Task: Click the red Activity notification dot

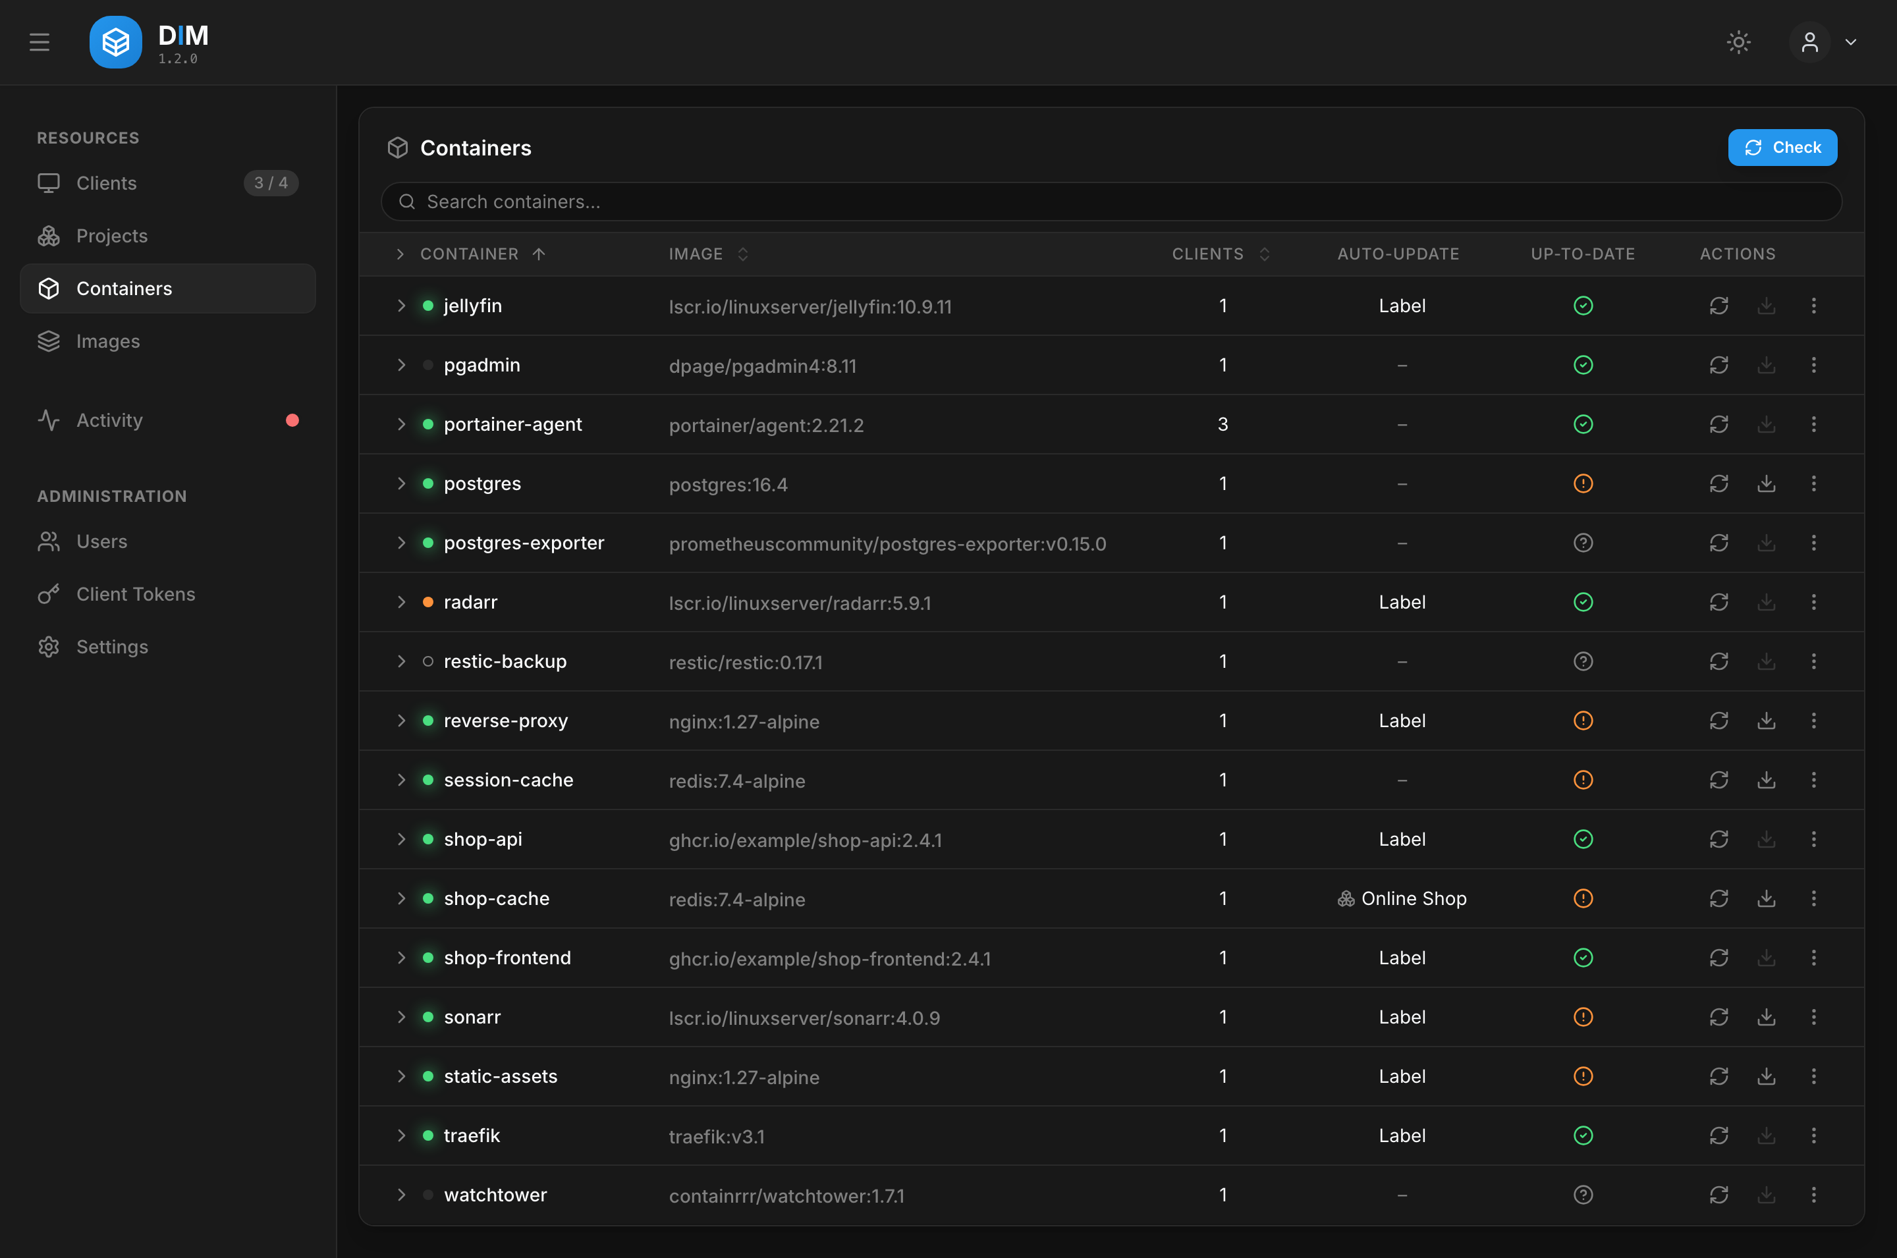Action: (292, 420)
